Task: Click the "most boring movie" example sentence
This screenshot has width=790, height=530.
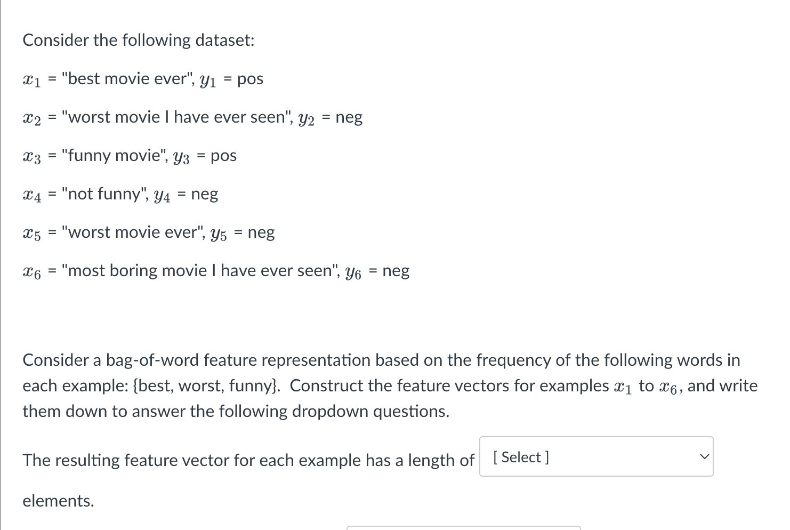Action: (201, 270)
